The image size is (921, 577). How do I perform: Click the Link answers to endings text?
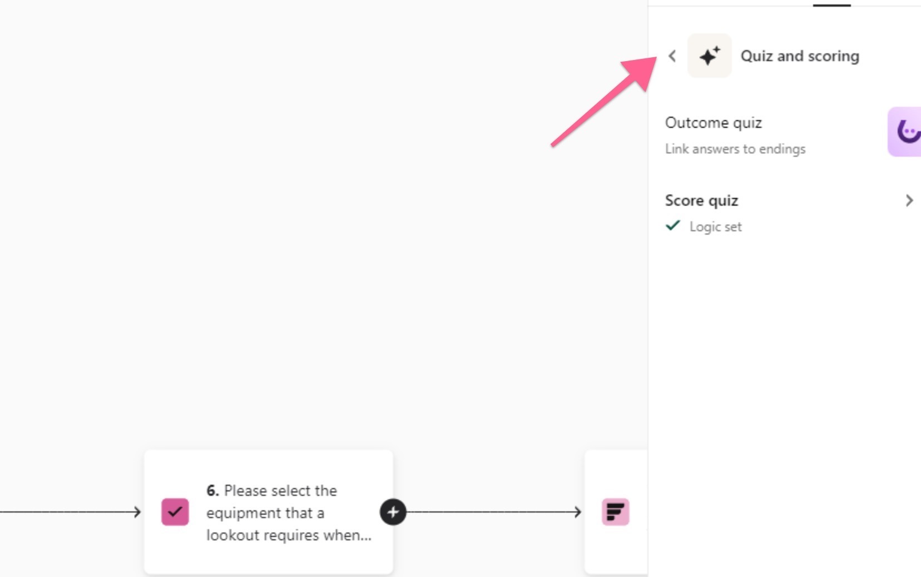735,149
